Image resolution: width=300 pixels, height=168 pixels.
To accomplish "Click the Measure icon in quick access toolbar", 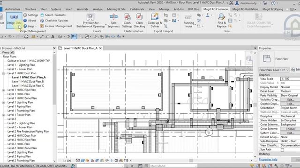I will [x=33, y=36].
